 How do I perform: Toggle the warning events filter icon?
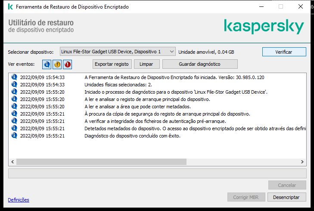(57, 64)
